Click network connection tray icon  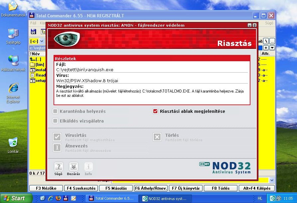[x=279, y=198]
